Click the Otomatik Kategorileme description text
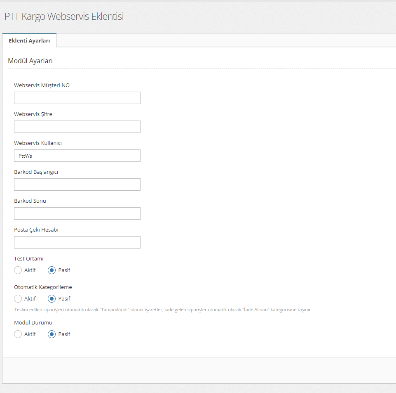 163,310
